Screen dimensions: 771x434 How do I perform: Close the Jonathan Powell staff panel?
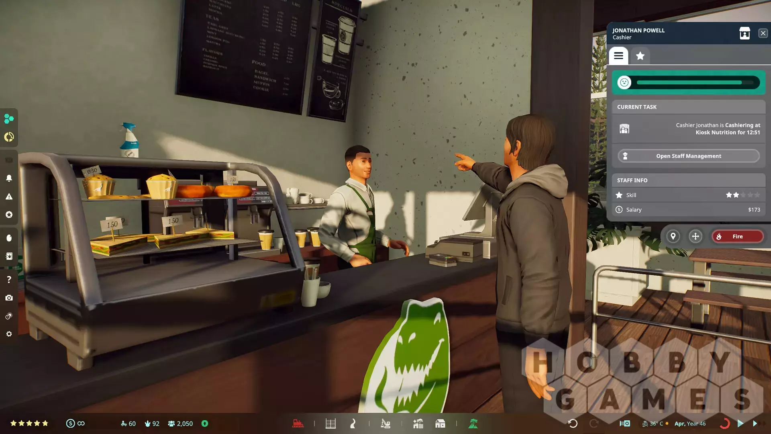(763, 33)
